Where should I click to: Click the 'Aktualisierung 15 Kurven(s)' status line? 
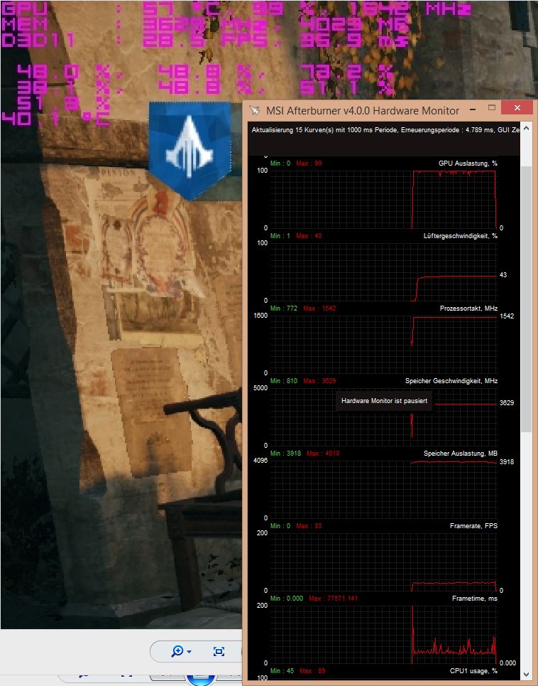click(385, 129)
